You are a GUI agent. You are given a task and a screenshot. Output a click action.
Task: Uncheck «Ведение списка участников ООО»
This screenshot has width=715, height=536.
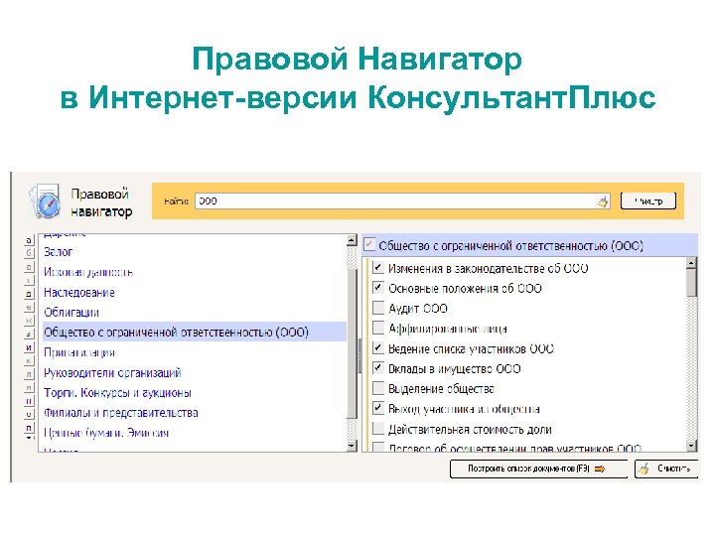378,347
